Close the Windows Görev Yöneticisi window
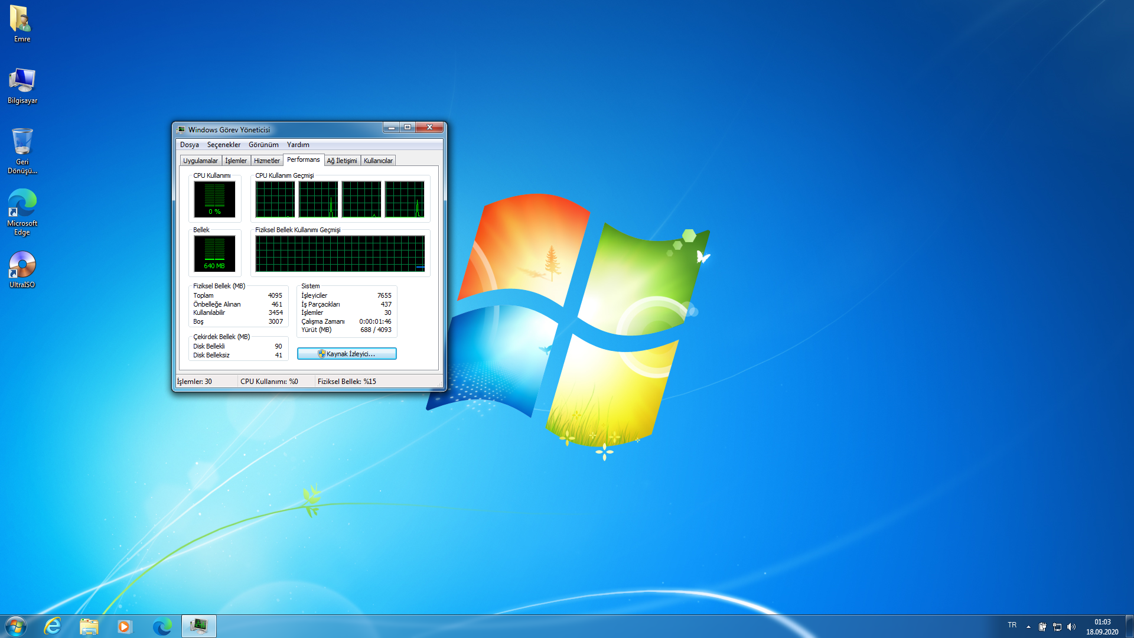The height and width of the screenshot is (638, 1134). (429, 128)
